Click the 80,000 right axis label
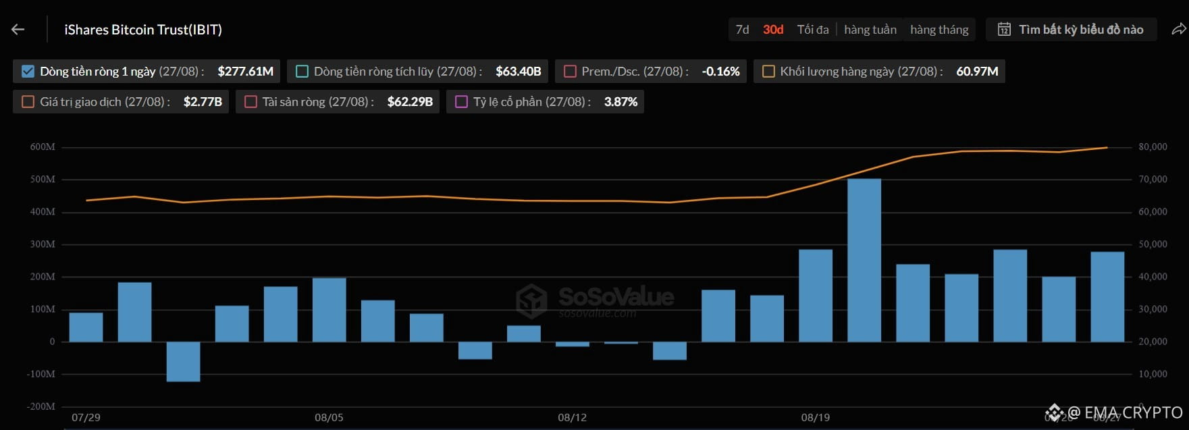This screenshot has width=1189, height=430. [x=1153, y=147]
